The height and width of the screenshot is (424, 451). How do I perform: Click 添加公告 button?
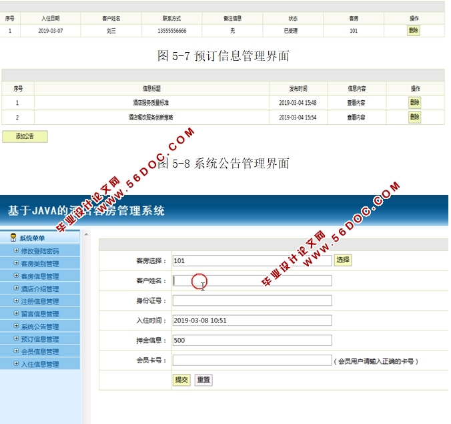25,136
